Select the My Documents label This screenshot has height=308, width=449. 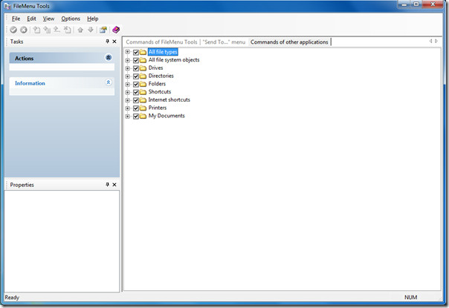pyautogui.click(x=167, y=116)
